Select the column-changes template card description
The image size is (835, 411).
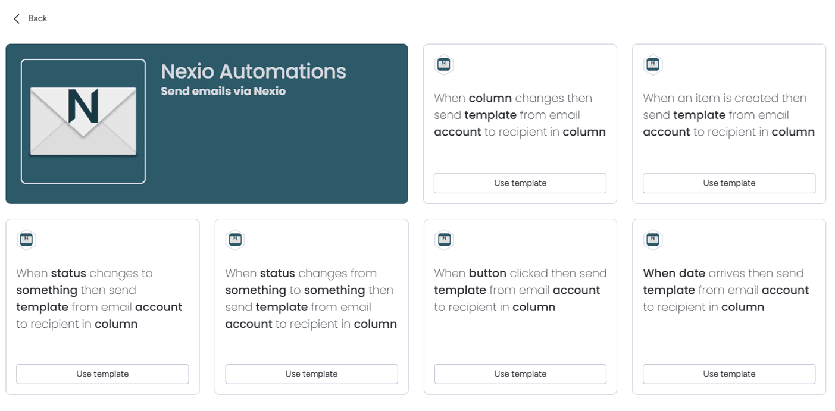tap(520, 115)
